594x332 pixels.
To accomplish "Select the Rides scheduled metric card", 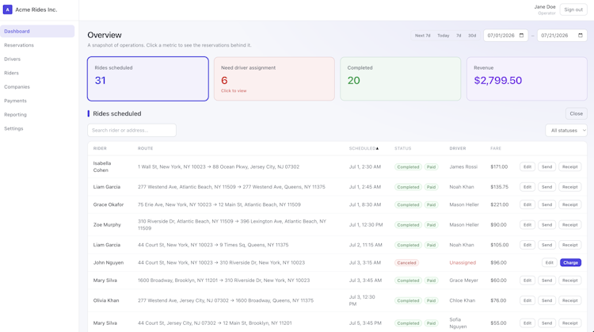I will 148,78.
